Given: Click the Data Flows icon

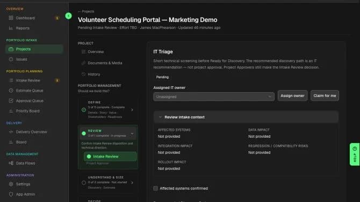Looking at the screenshot, I should (11, 163).
